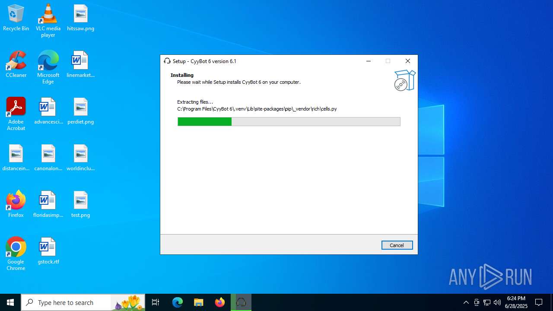Minimize the CyyBot Setup window
This screenshot has height=311, width=553.
pyautogui.click(x=369, y=61)
